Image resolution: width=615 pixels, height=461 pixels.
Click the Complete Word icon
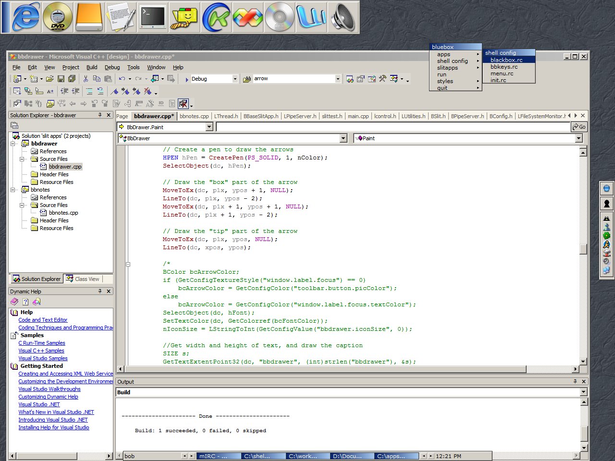point(50,91)
